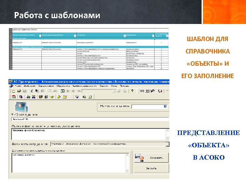Click the blue checkmark icon in second toolbar row

(77, 97)
